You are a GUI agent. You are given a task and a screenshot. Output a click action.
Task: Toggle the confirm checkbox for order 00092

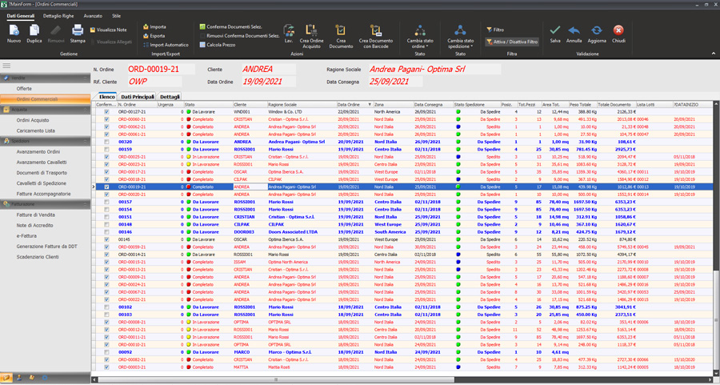click(x=106, y=352)
